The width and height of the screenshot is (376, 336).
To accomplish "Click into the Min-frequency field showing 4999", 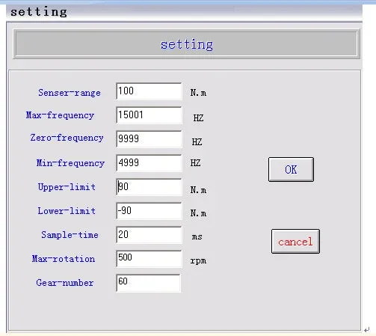I will 149,163.
